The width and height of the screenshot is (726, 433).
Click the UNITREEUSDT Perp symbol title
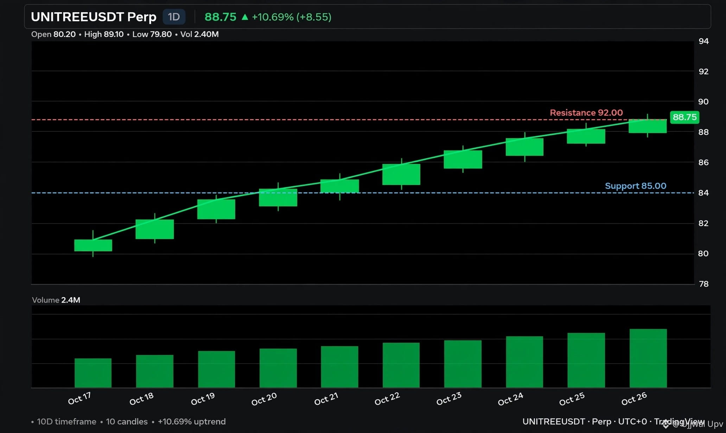[94, 17]
